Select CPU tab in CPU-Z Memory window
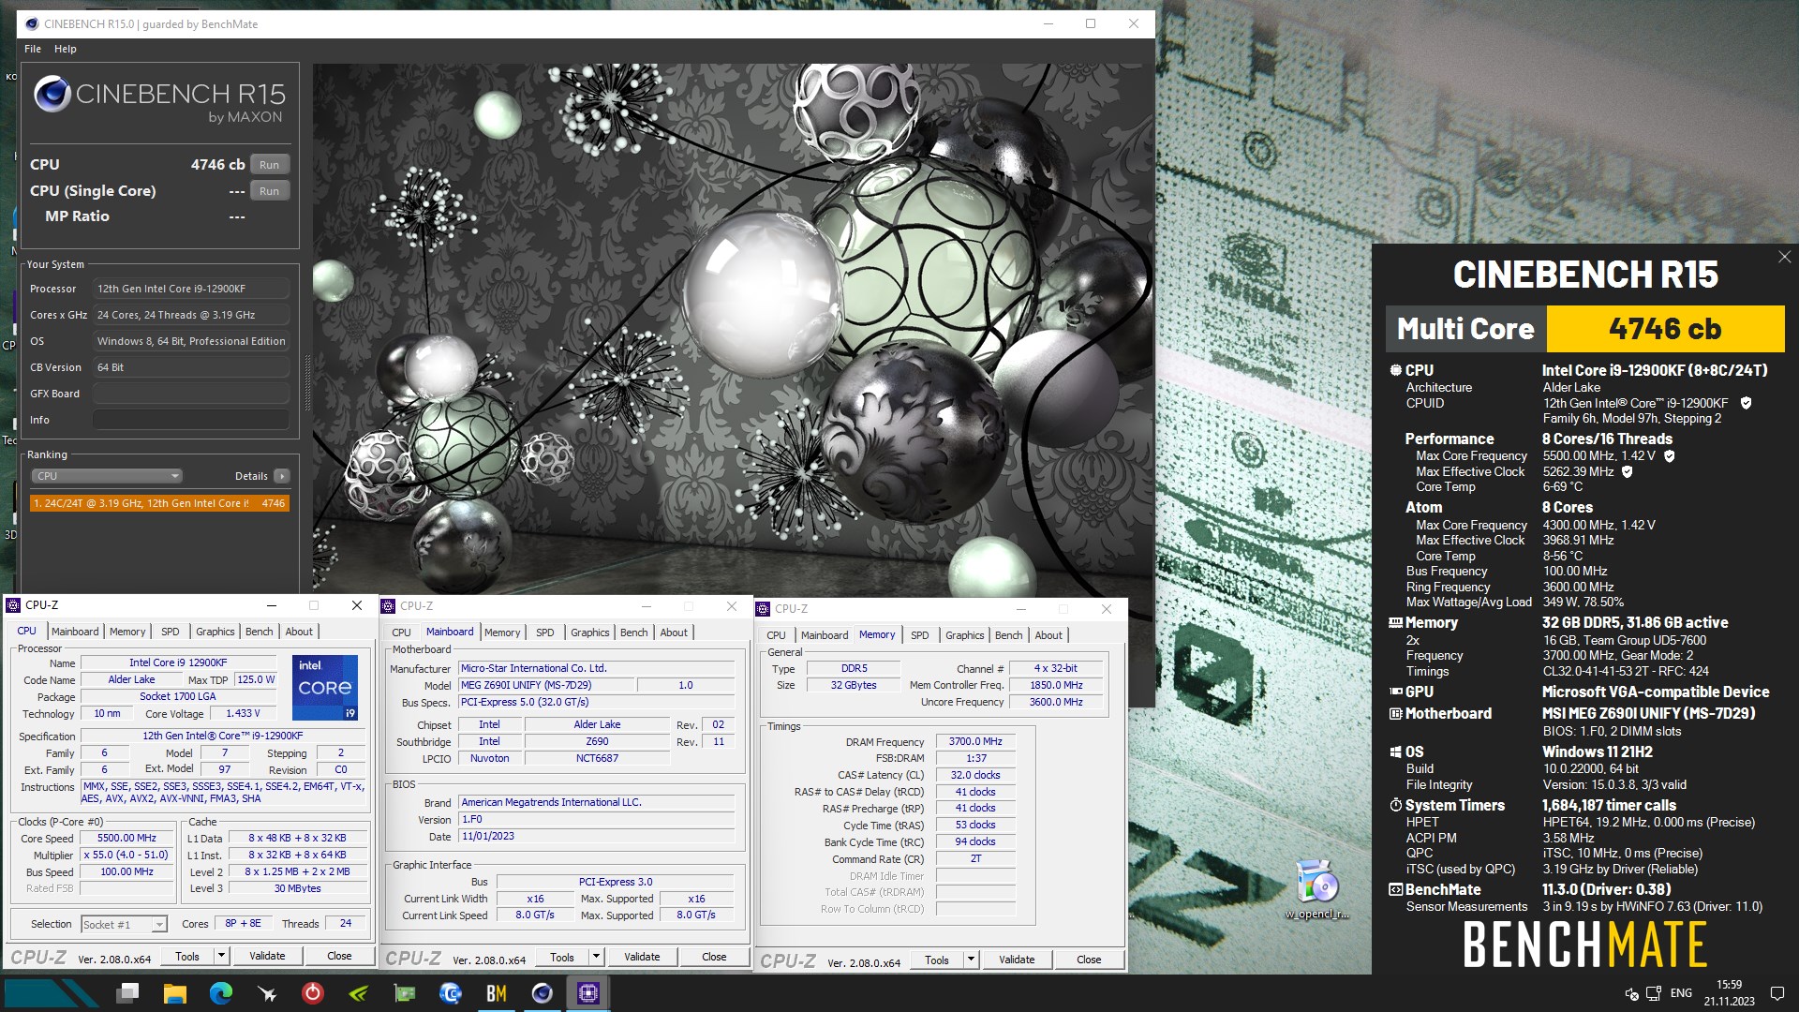This screenshot has width=1799, height=1012. pyautogui.click(x=776, y=635)
